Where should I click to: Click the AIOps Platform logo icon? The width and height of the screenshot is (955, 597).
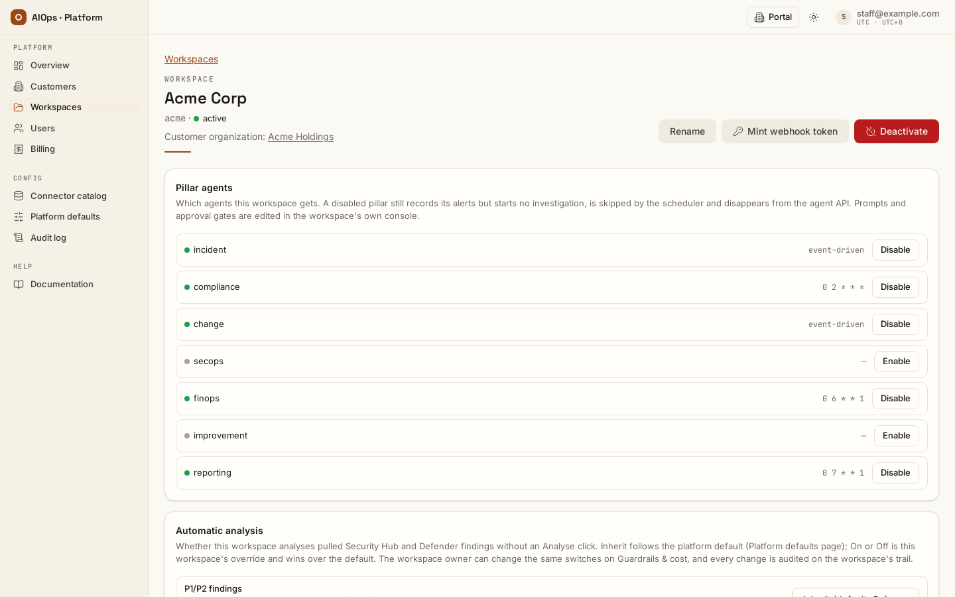tap(19, 17)
